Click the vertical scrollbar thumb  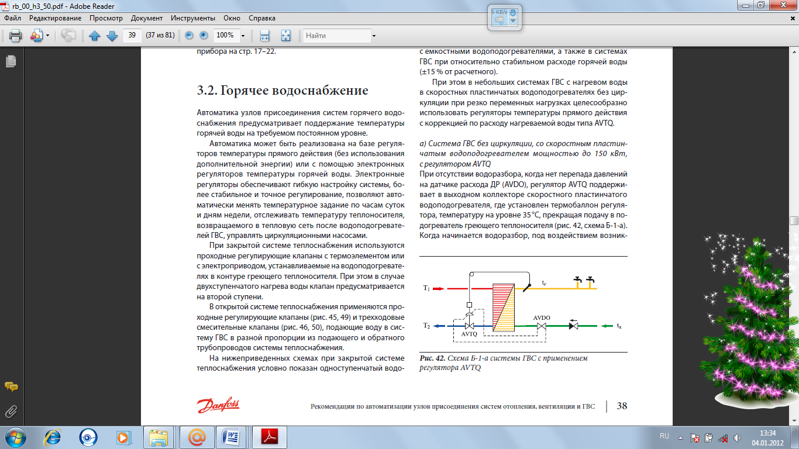click(x=794, y=220)
